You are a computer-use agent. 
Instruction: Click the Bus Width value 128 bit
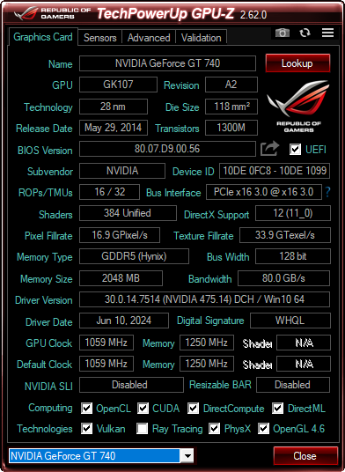pos(293,256)
